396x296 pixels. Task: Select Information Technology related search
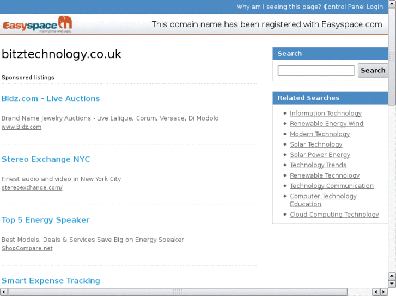coord(326,114)
